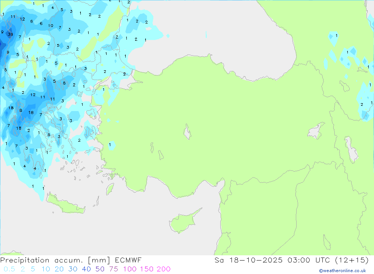Screen dimensions: 374x274
Task: Click the '0.5' legend value
Action: click(x=9, y=269)
